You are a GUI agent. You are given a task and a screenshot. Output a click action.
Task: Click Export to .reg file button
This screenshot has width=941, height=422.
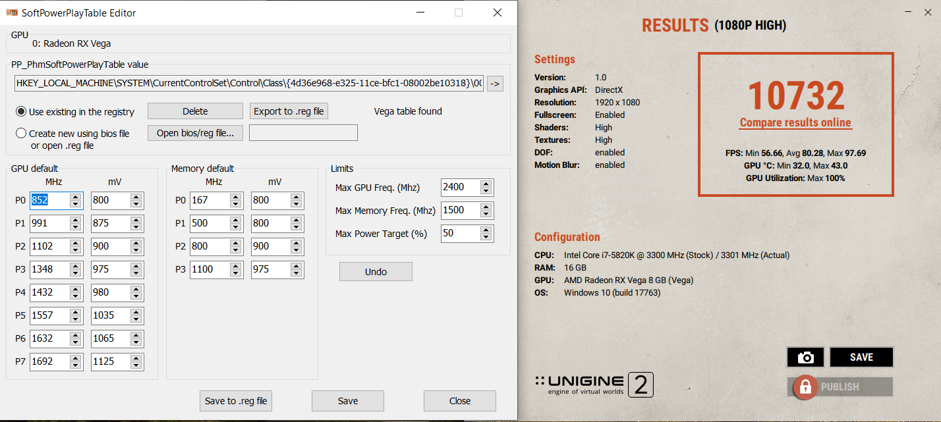click(289, 111)
